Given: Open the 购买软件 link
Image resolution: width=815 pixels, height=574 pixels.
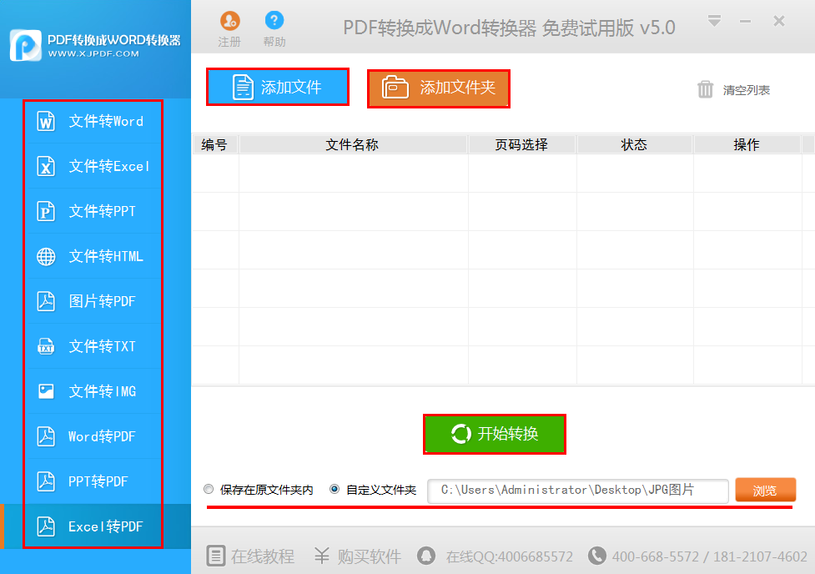Looking at the screenshot, I should pyautogui.click(x=369, y=556).
